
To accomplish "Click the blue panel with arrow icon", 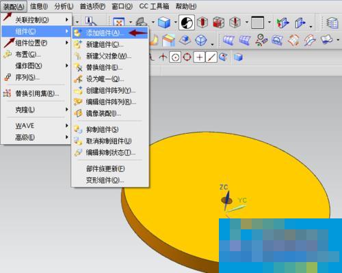I will pyautogui.click(x=300, y=23).
